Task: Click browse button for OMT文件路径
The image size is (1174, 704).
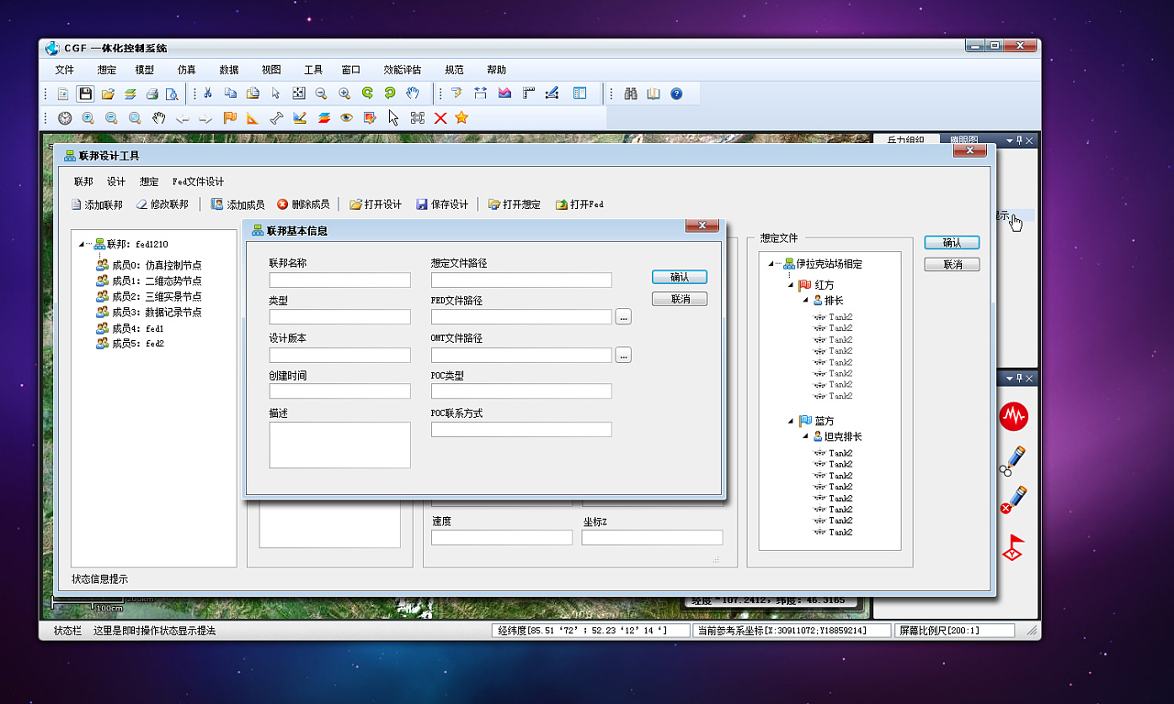Action: [x=624, y=355]
